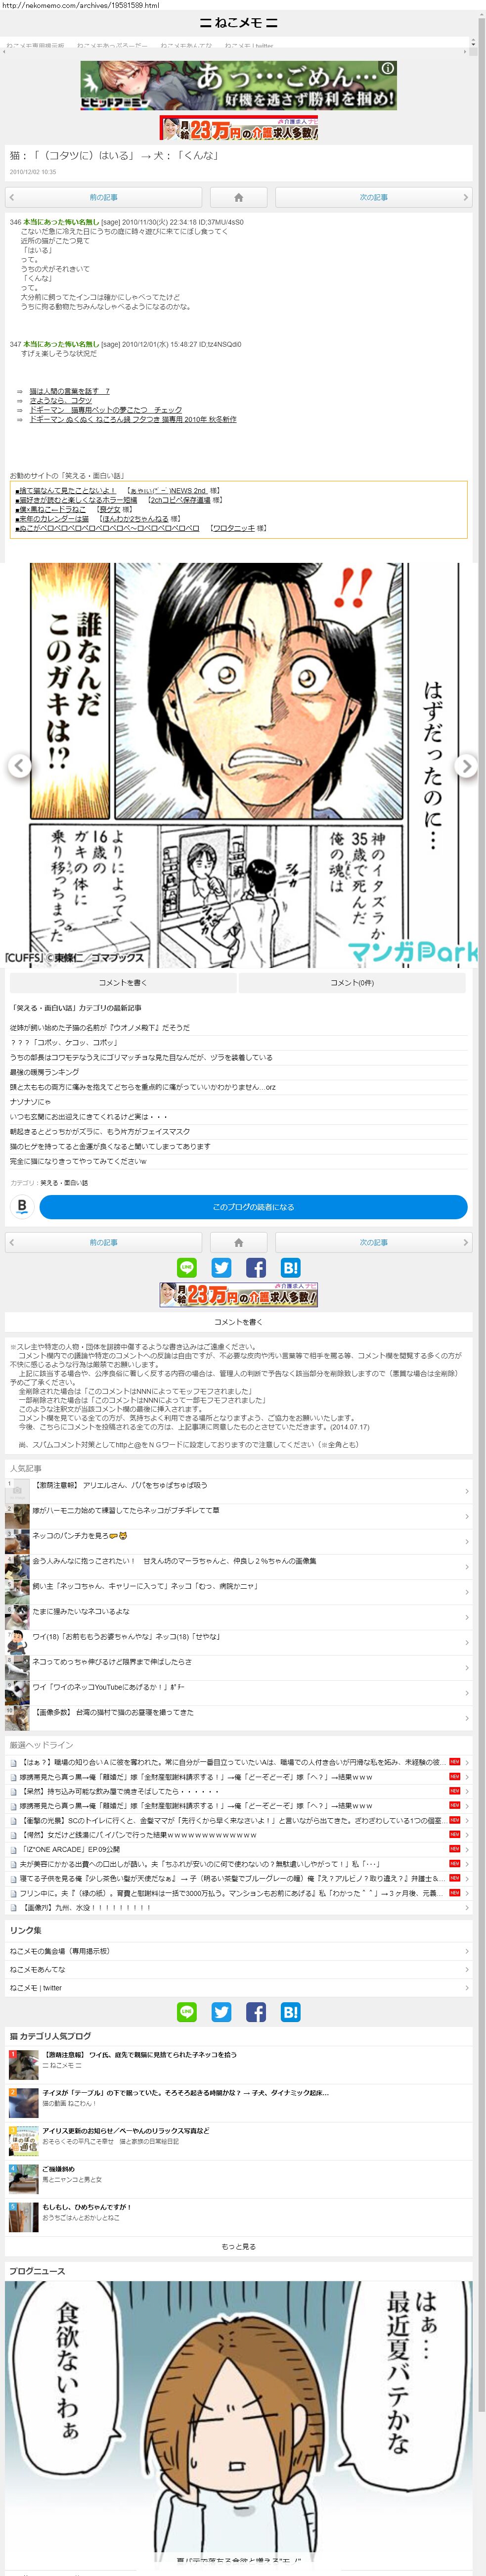Open ねこメモ専用掲示板 header tab
The image size is (486, 2576).
(36, 46)
